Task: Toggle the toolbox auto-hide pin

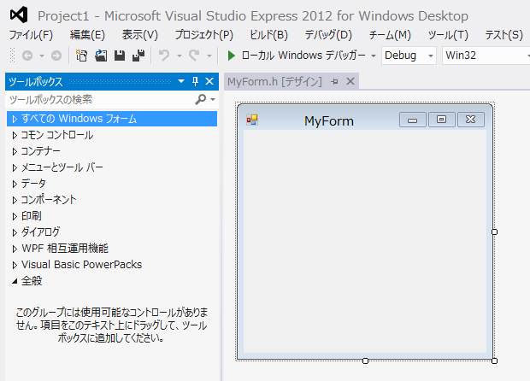Action: tap(195, 81)
